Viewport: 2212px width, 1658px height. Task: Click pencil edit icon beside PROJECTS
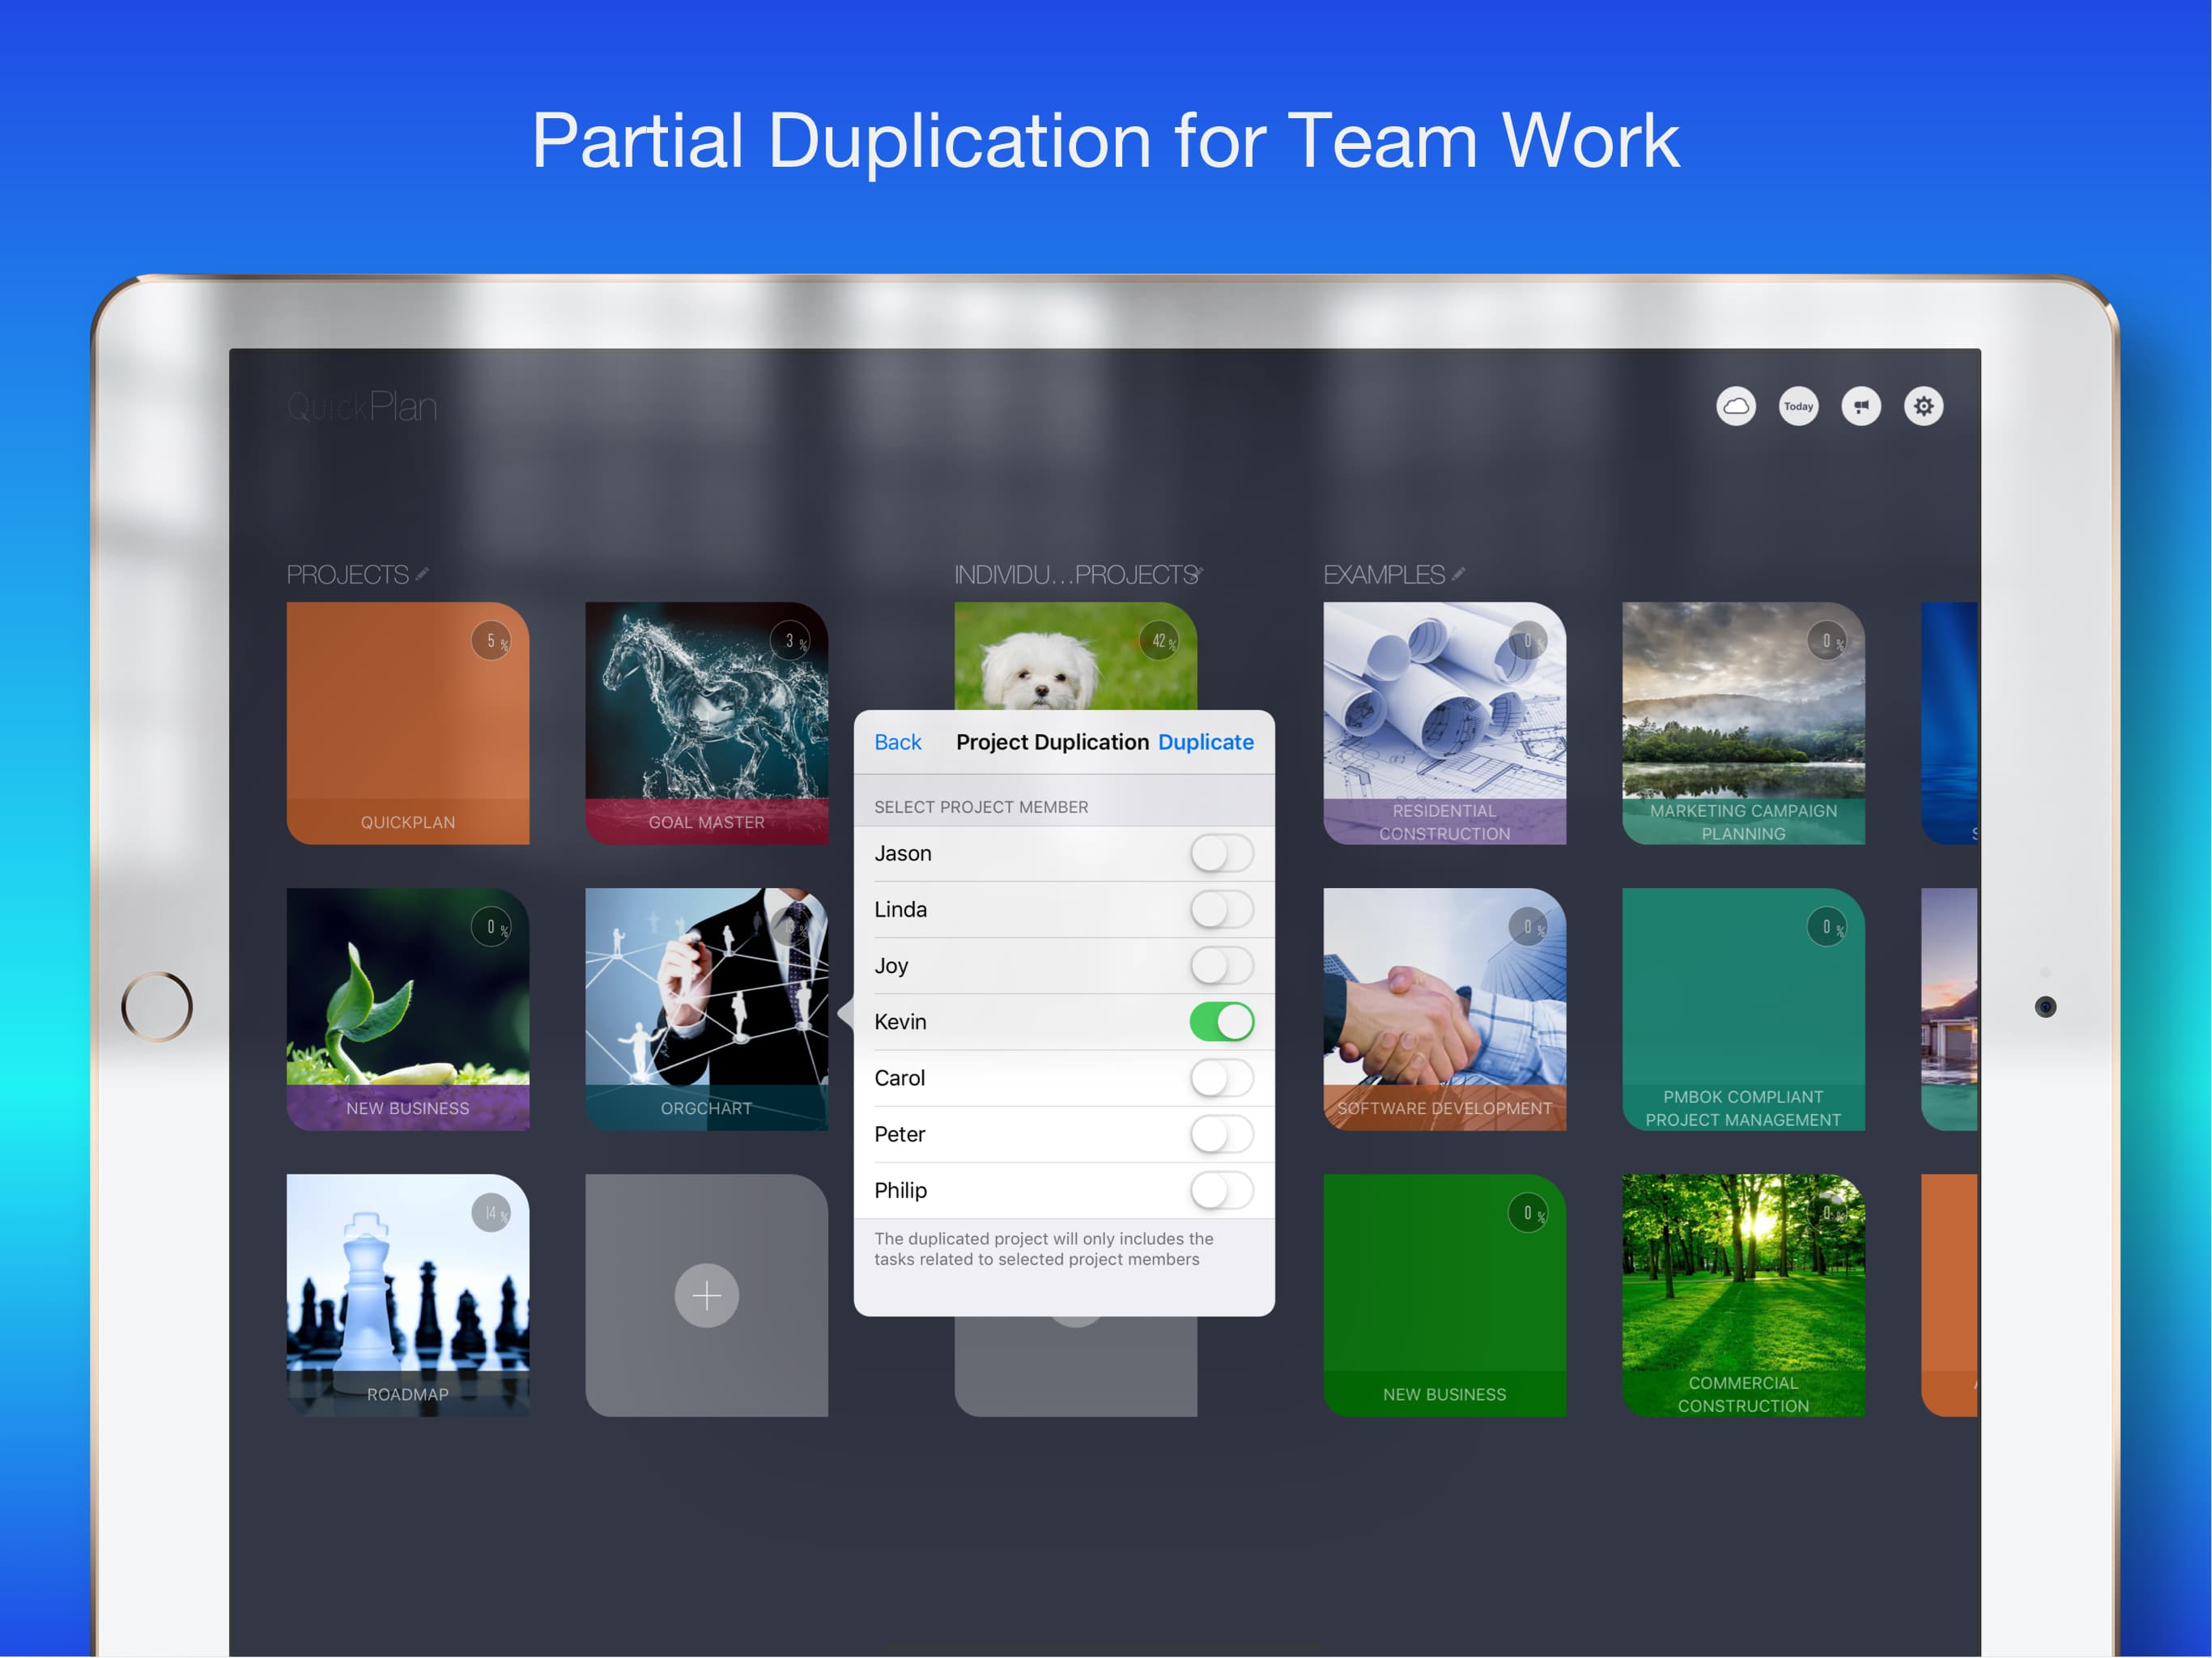(x=422, y=574)
